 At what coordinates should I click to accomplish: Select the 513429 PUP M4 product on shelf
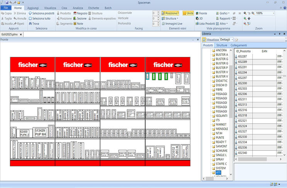(x=40, y=133)
